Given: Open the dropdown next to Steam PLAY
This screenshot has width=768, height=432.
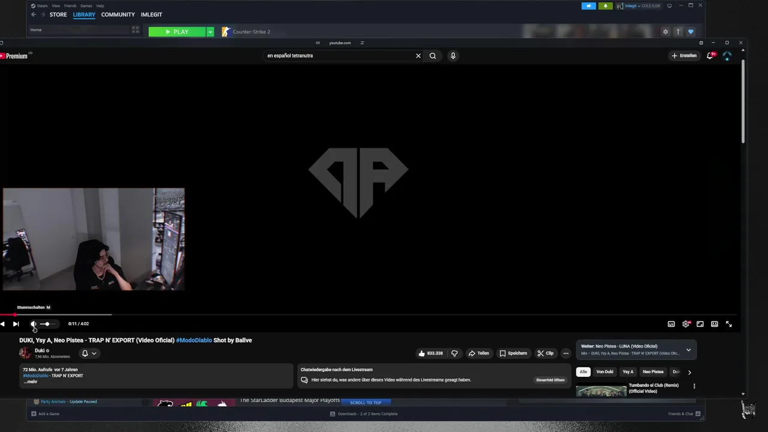Looking at the screenshot, I should click(210, 32).
